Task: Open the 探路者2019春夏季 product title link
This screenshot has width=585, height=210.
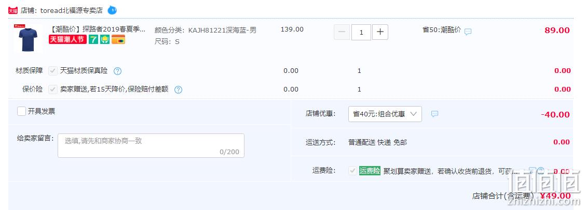Action: tap(98, 29)
